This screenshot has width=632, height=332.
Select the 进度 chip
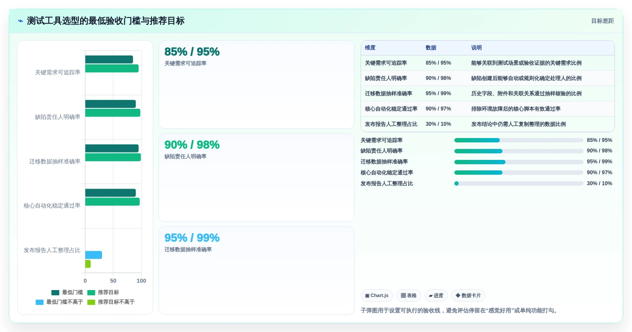[x=436, y=296]
